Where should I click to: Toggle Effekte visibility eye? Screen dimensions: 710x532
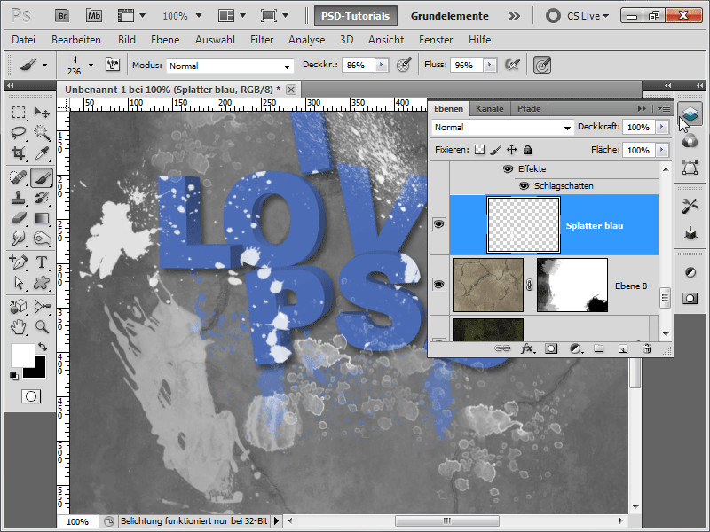pos(508,169)
